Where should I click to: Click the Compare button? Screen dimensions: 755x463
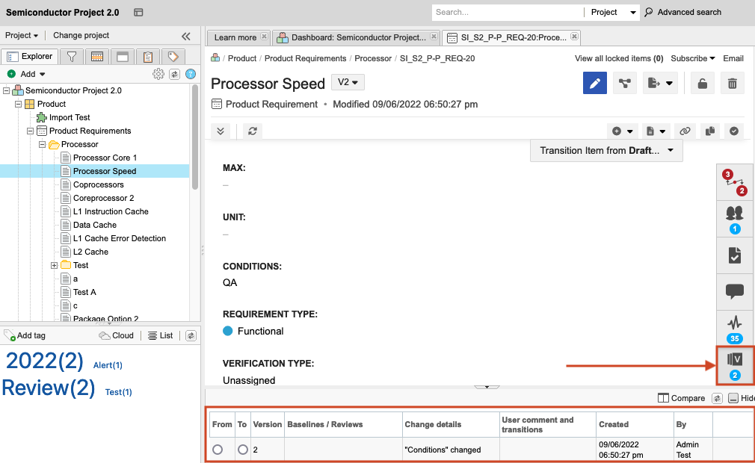click(682, 398)
